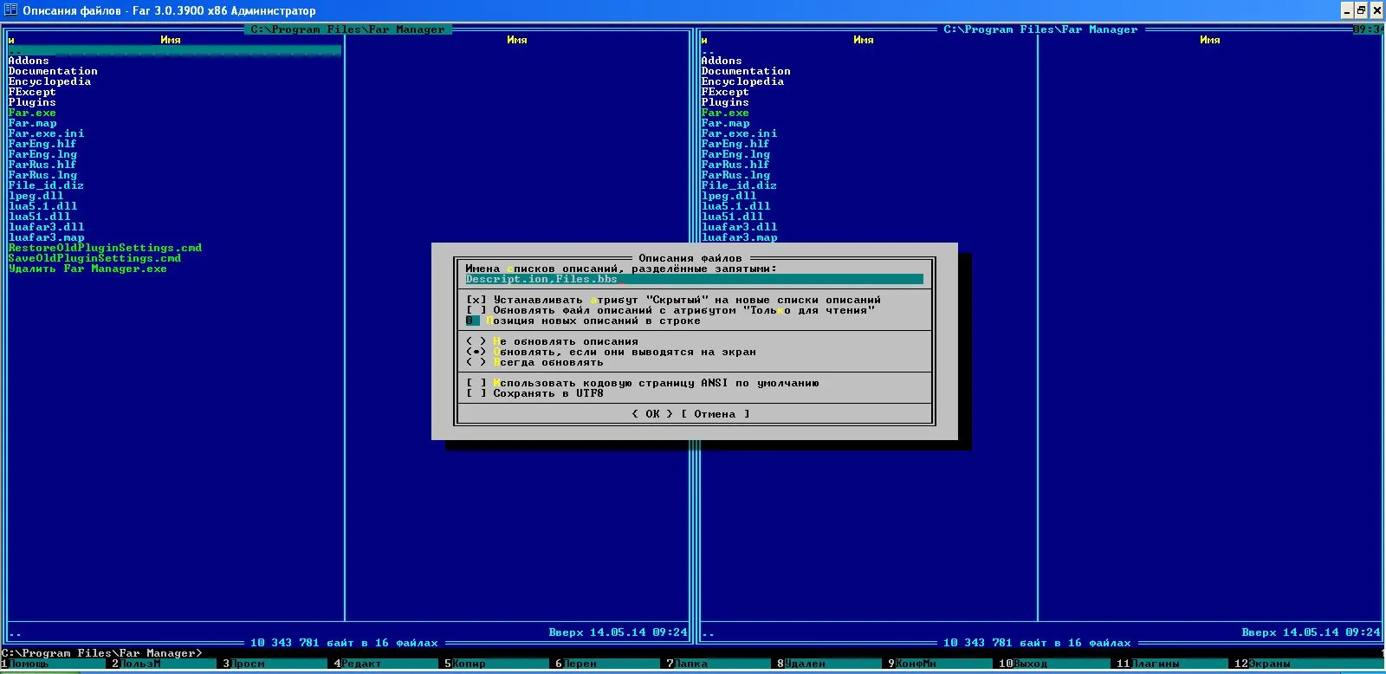Select luafar3.dll in the left panel
The image size is (1386, 674).
[x=46, y=227]
